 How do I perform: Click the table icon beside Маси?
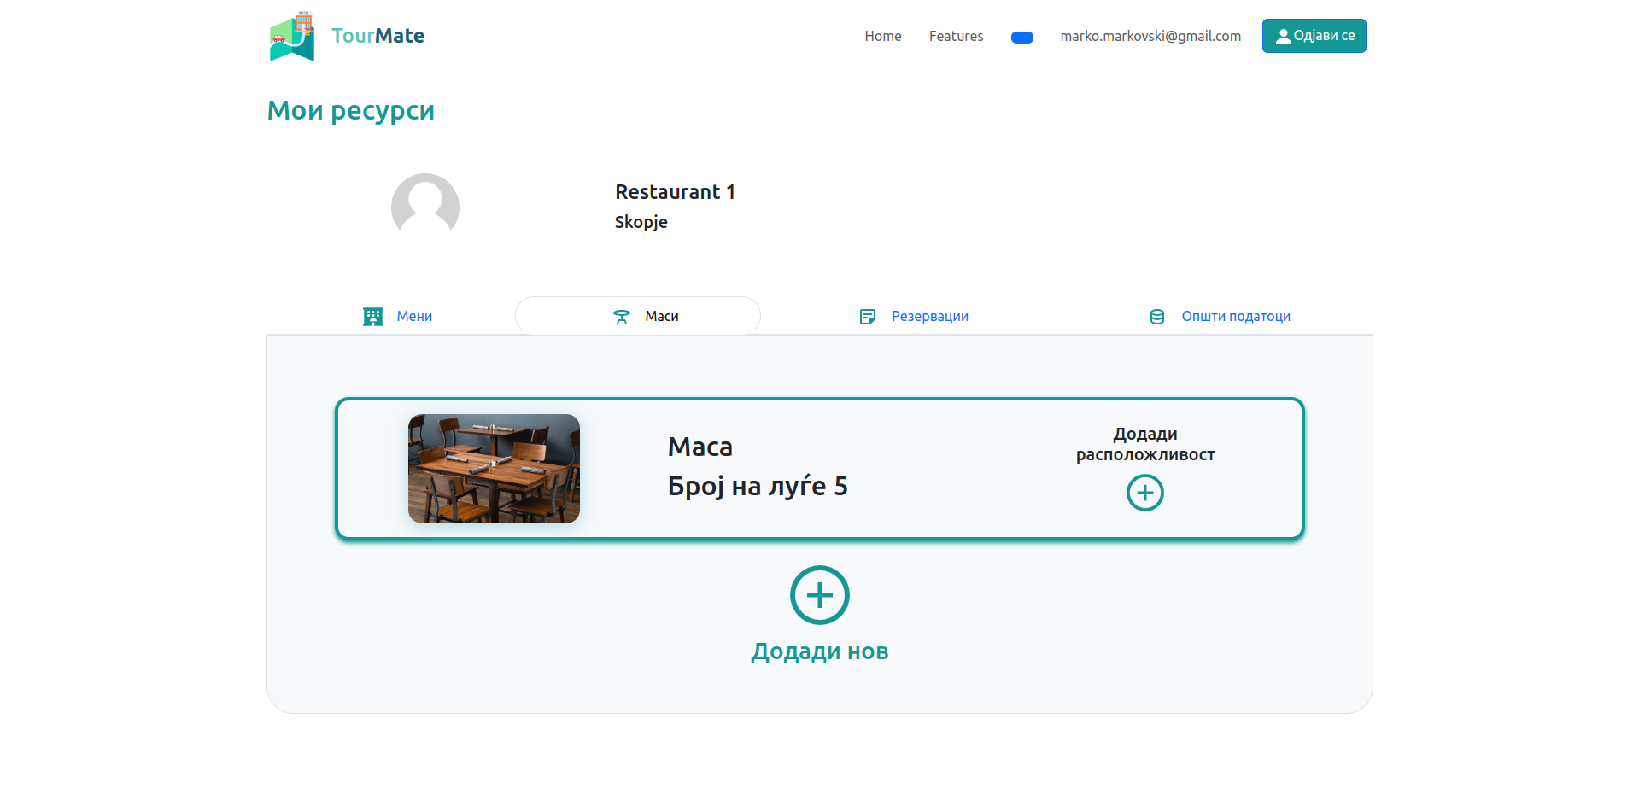(622, 317)
